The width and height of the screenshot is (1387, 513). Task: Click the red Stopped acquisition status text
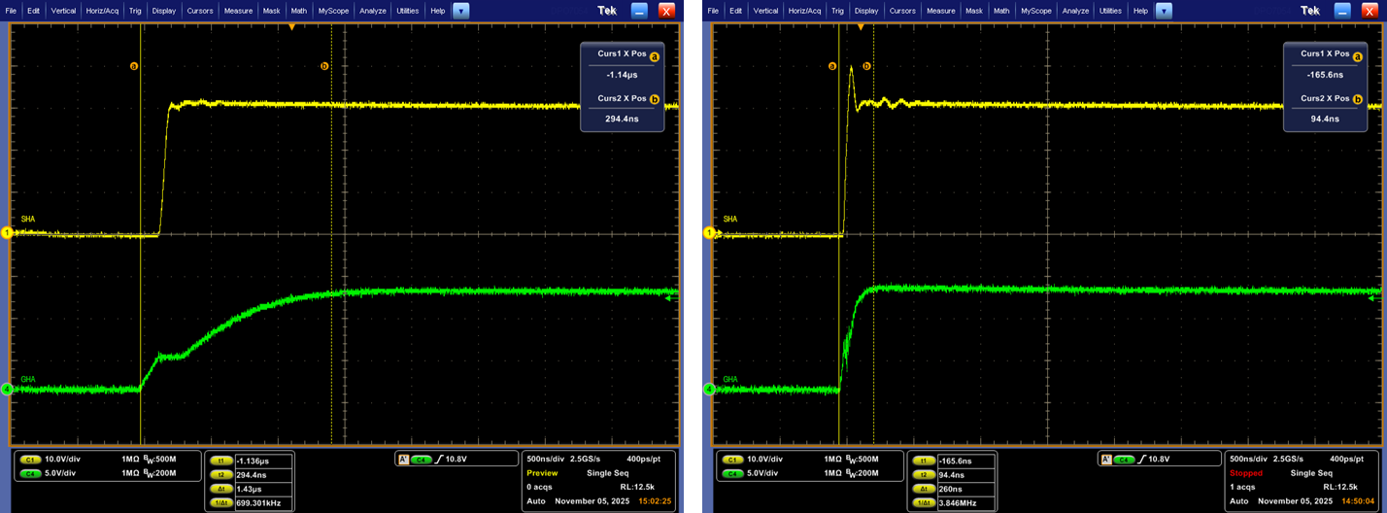1245,473
